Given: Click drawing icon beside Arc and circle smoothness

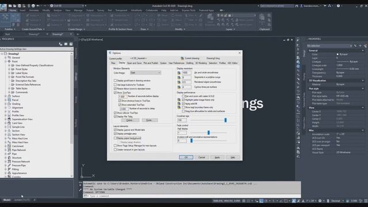Looking at the screenshot, I should (x=179, y=73).
